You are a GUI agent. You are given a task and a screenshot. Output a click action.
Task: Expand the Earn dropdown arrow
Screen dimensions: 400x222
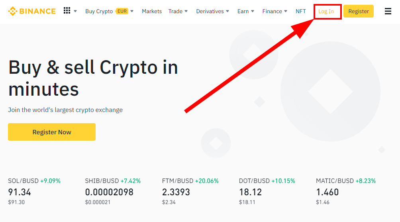pos(253,11)
